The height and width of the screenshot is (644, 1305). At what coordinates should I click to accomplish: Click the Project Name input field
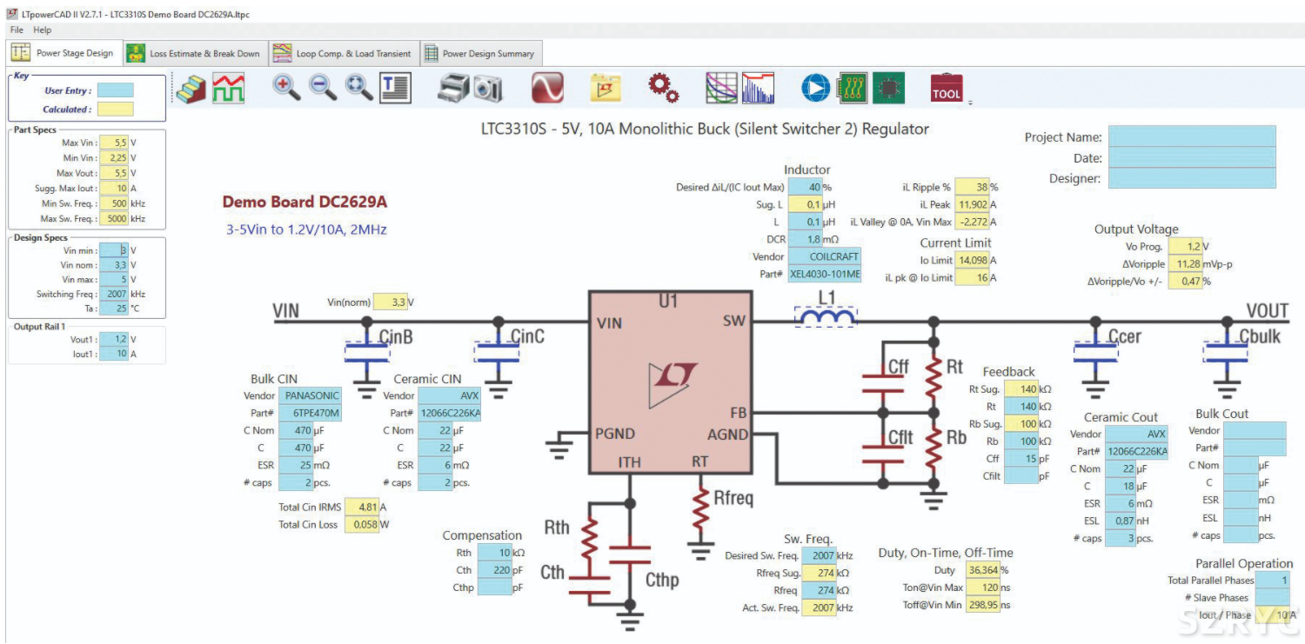tap(1191, 136)
